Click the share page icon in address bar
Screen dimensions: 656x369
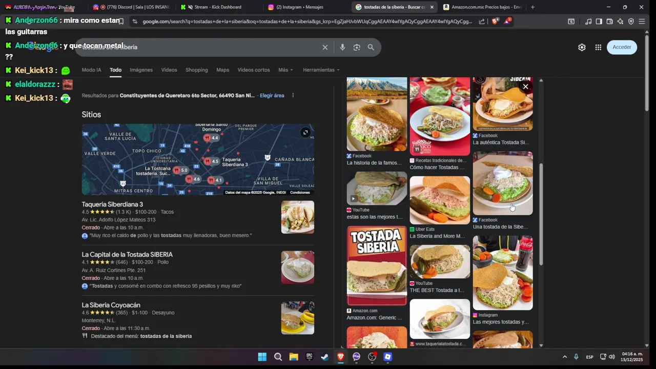tap(482, 22)
